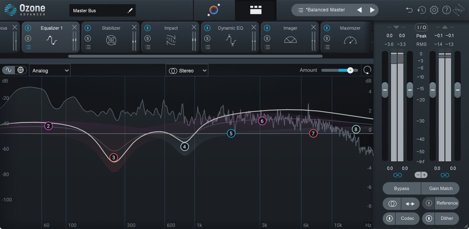
Task: Click the undo arrow icon
Action: [409, 10]
